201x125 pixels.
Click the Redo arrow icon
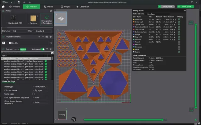[x=30, y=2]
